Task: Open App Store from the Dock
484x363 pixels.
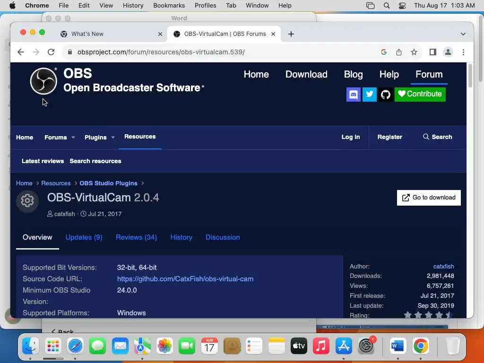Action: tap(344, 346)
